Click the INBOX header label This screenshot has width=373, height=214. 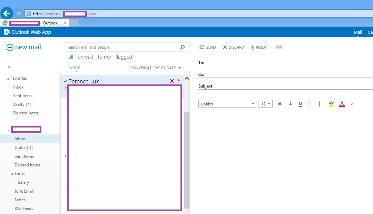[x=74, y=68]
